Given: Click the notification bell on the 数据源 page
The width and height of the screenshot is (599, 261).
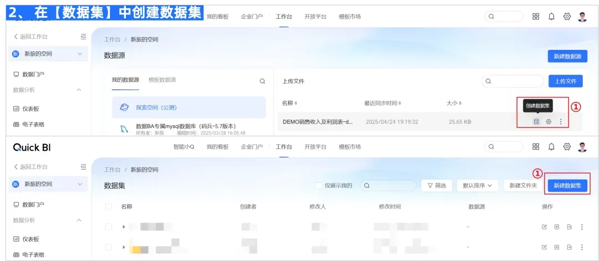Looking at the screenshot, I should [551, 17].
